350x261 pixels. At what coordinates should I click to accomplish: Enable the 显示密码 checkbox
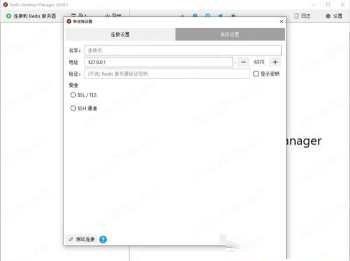(256, 74)
